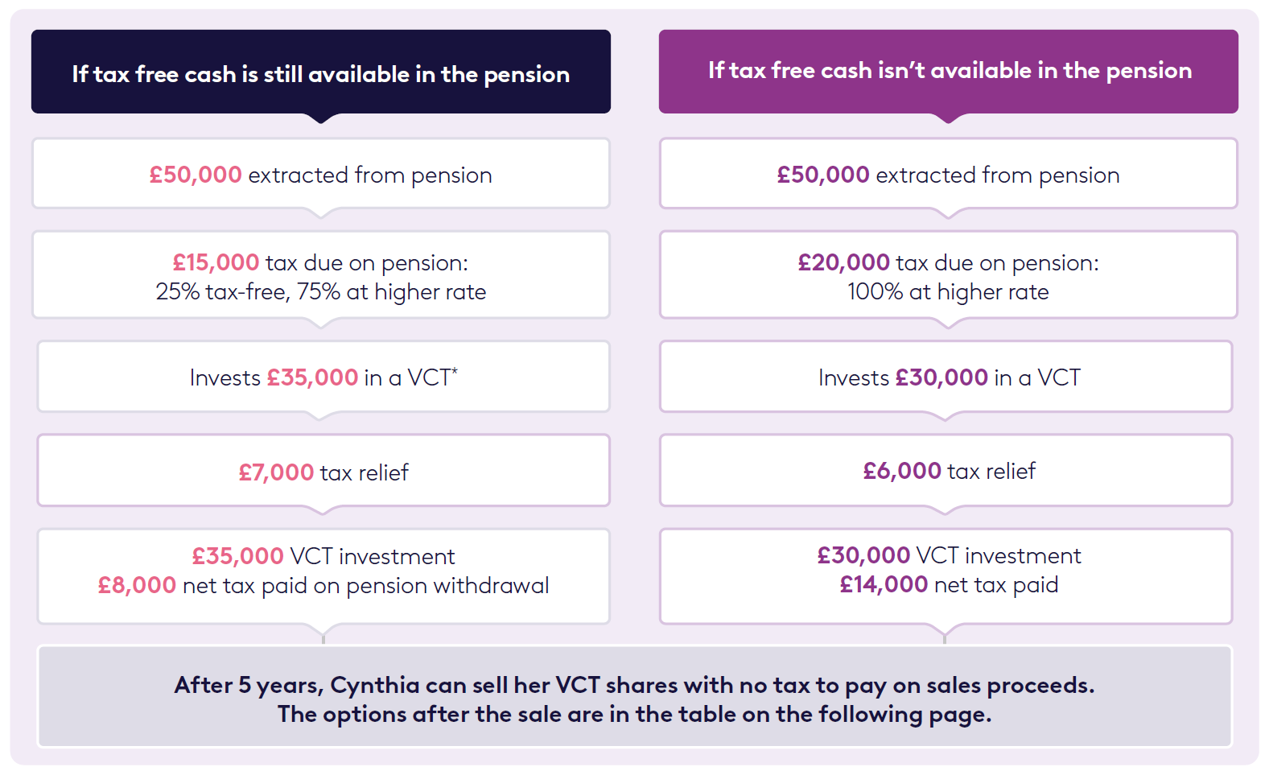Click the '£30,000 VCT investment' line

pos(949,555)
